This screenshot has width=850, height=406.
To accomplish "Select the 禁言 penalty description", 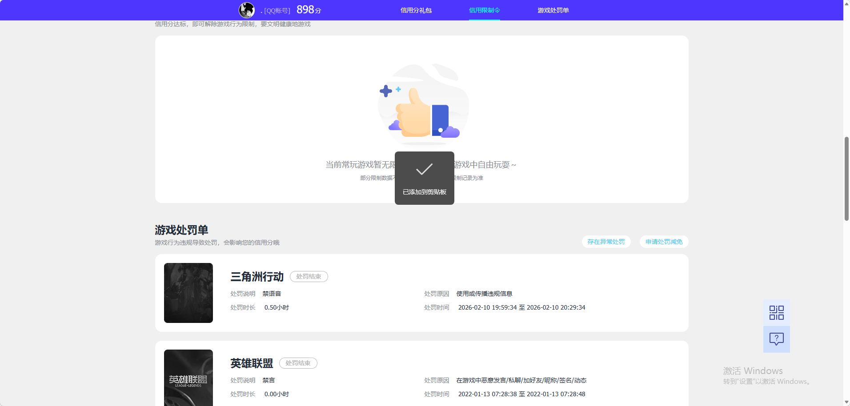I will coord(269,380).
